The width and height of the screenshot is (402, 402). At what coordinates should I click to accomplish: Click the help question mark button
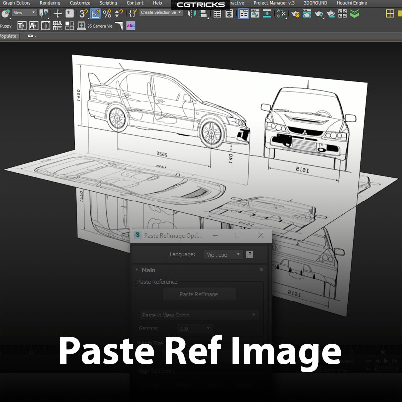(x=250, y=255)
